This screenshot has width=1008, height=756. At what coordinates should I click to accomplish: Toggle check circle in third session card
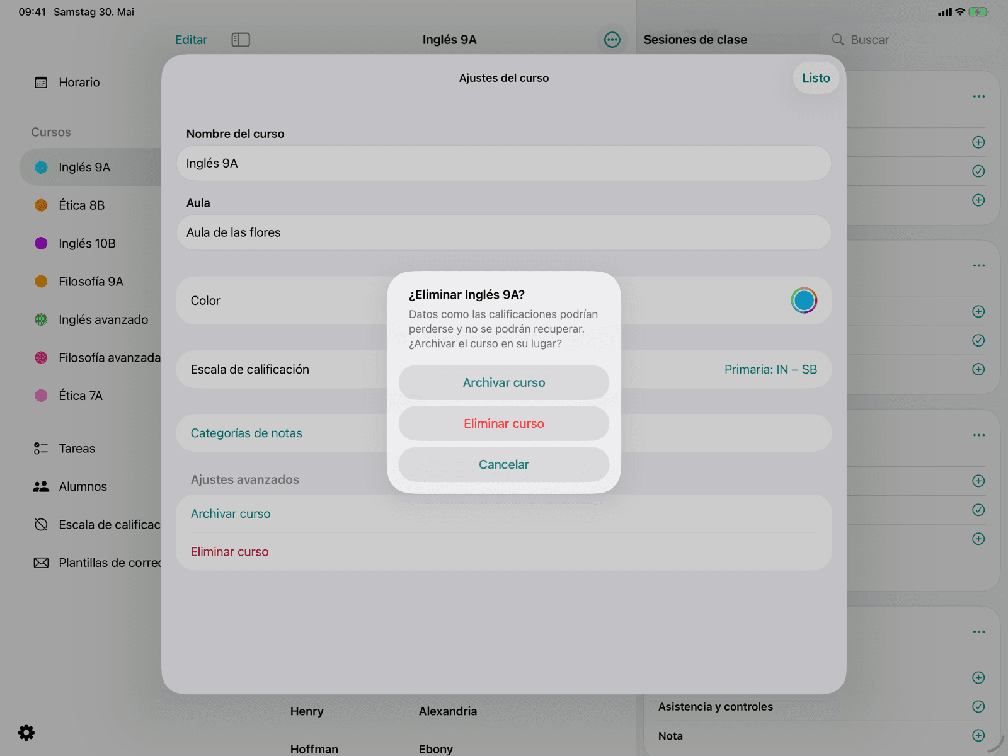(x=978, y=510)
